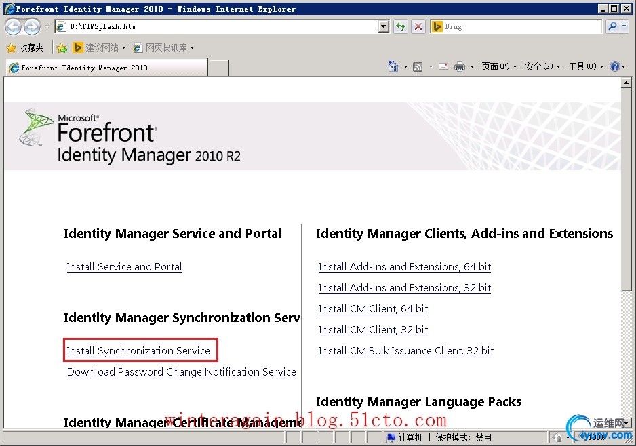Click the Read Mail envelope icon
The height and width of the screenshot is (446, 636).
pyautogui.click(x=443, y=66)
